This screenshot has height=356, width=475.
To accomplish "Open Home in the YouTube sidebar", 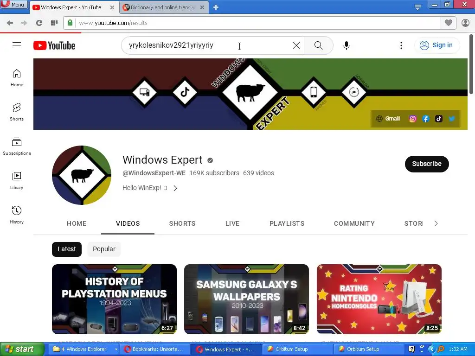I will (x=17, y=78).
